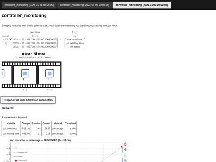The width and height of the screenshot is (216, 162).
Task: Select the controller_monitoring 2024-01-03 tab
Action: coord(142,5)
